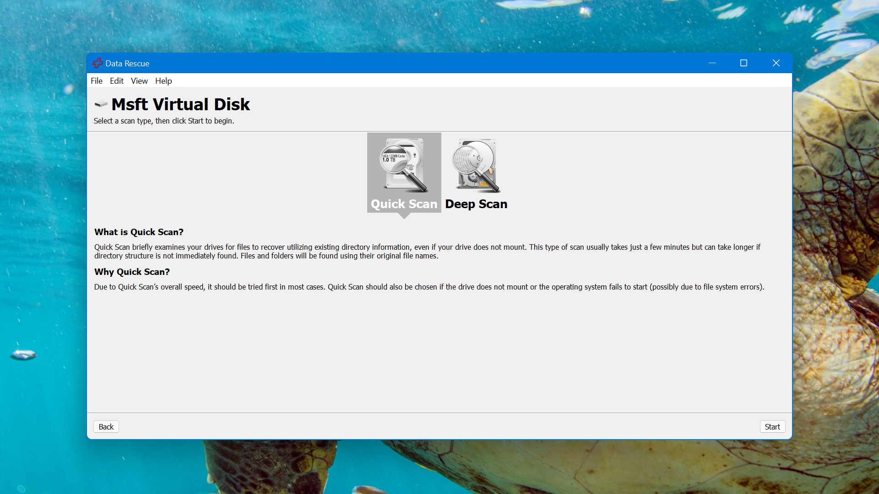Select the Quick Scan option
This screenshot has width=879, height=494.
[x=404, y=173]
